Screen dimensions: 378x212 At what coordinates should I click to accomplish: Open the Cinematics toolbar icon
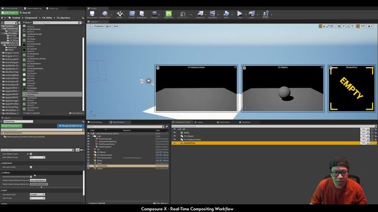(213, 14)
